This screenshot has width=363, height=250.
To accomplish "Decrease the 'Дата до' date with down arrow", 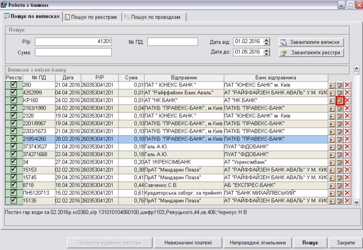I will 266,54.
